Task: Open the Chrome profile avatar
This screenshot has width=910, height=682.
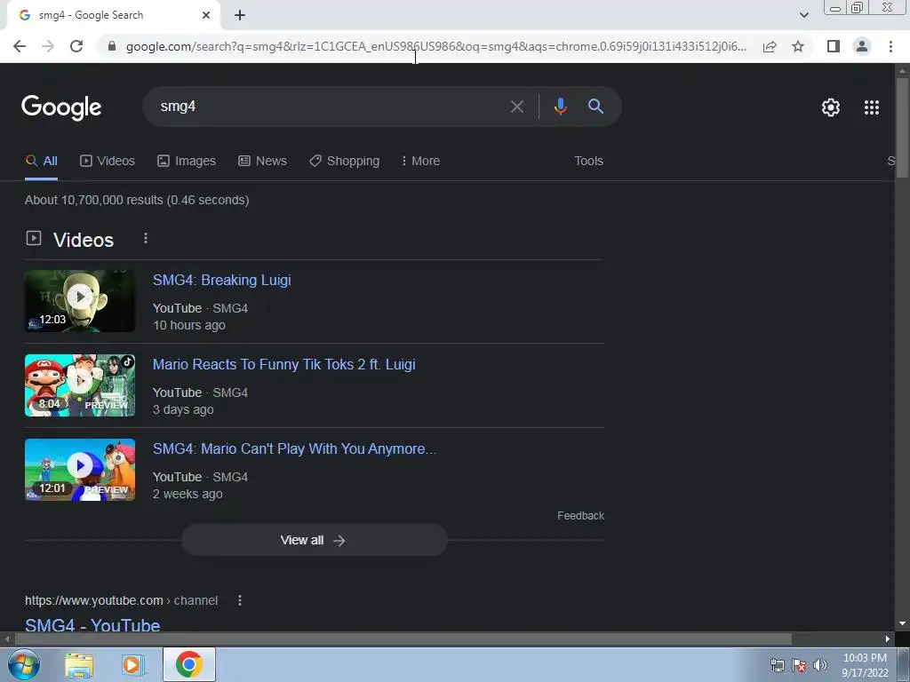Action: (x=862, y=46)
